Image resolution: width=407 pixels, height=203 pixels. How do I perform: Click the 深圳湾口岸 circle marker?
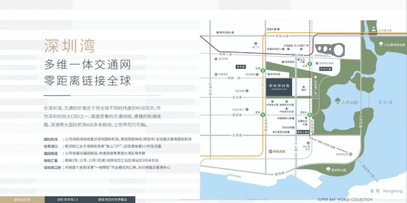(x=350, y=154)
